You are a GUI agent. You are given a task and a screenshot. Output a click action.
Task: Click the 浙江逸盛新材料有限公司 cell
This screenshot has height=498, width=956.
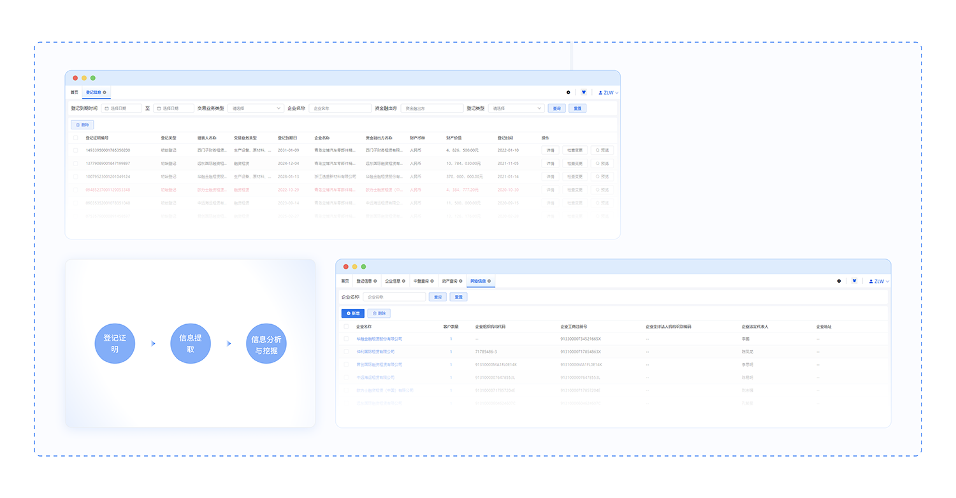[335, 176]
